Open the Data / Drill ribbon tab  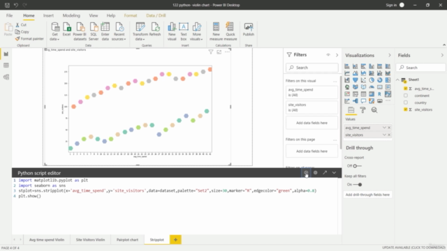(156, 15)
